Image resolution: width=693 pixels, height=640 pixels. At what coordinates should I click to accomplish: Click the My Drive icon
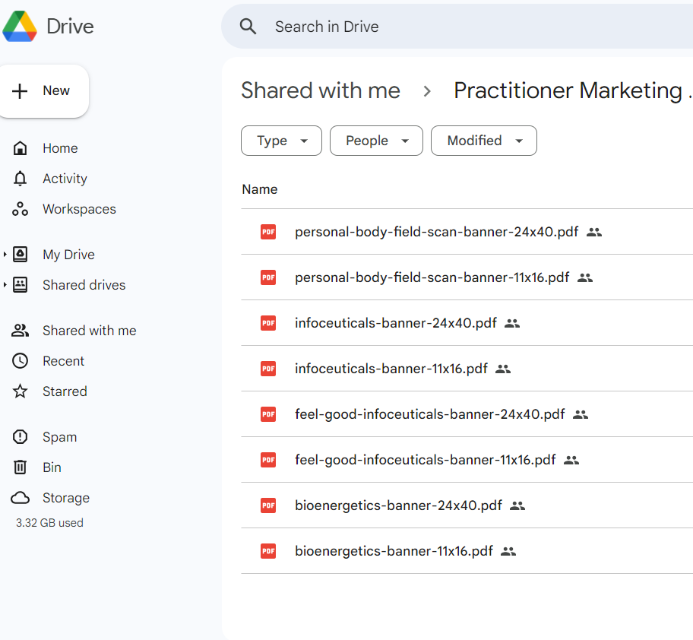click(x=20, y=255)
